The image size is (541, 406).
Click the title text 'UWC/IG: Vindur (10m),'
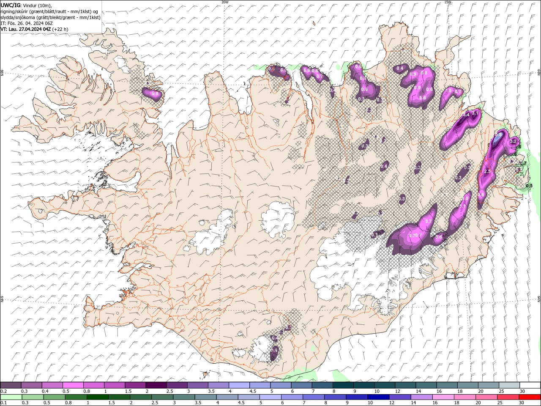[x=26, y=5]
